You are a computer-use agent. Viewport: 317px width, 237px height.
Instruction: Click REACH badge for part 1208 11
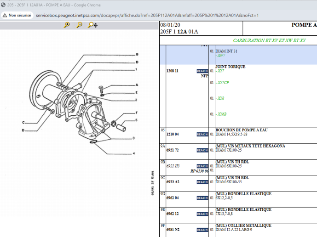point(202,71)
